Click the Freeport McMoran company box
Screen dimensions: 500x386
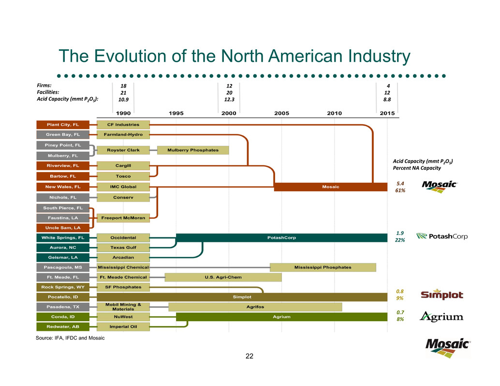(123, 218)
